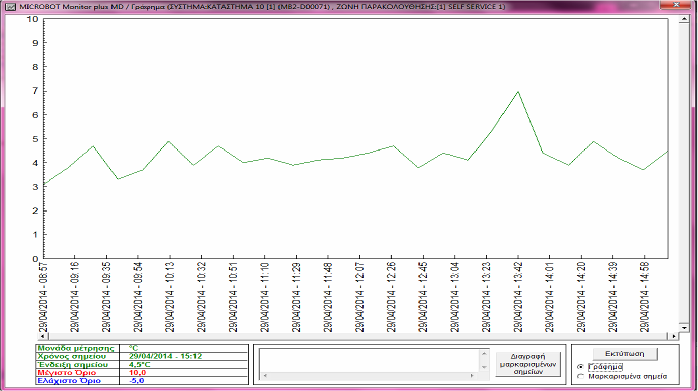Image resolution: width=698 pixels, height=391 pixels.
Task: Click the Ελάχιστο Όριο value -5,0
Action: tap(136, 381)
